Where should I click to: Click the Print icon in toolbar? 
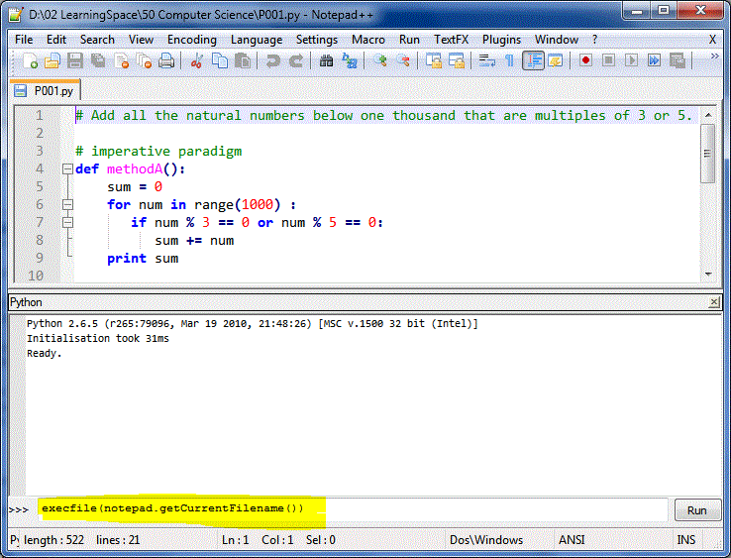(166, 61)
